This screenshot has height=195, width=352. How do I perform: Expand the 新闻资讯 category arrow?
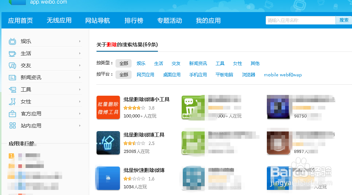point(80,77)
